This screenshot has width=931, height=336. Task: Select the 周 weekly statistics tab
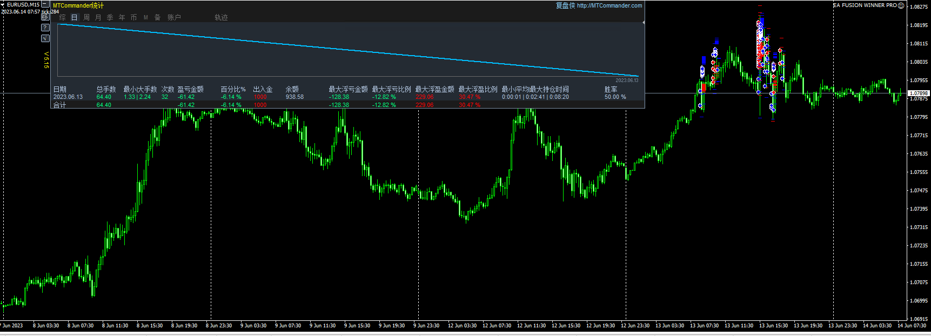click(86, 18)
